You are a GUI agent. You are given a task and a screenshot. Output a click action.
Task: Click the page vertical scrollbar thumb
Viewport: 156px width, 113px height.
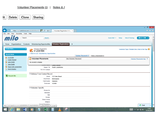tap(153, 45)
